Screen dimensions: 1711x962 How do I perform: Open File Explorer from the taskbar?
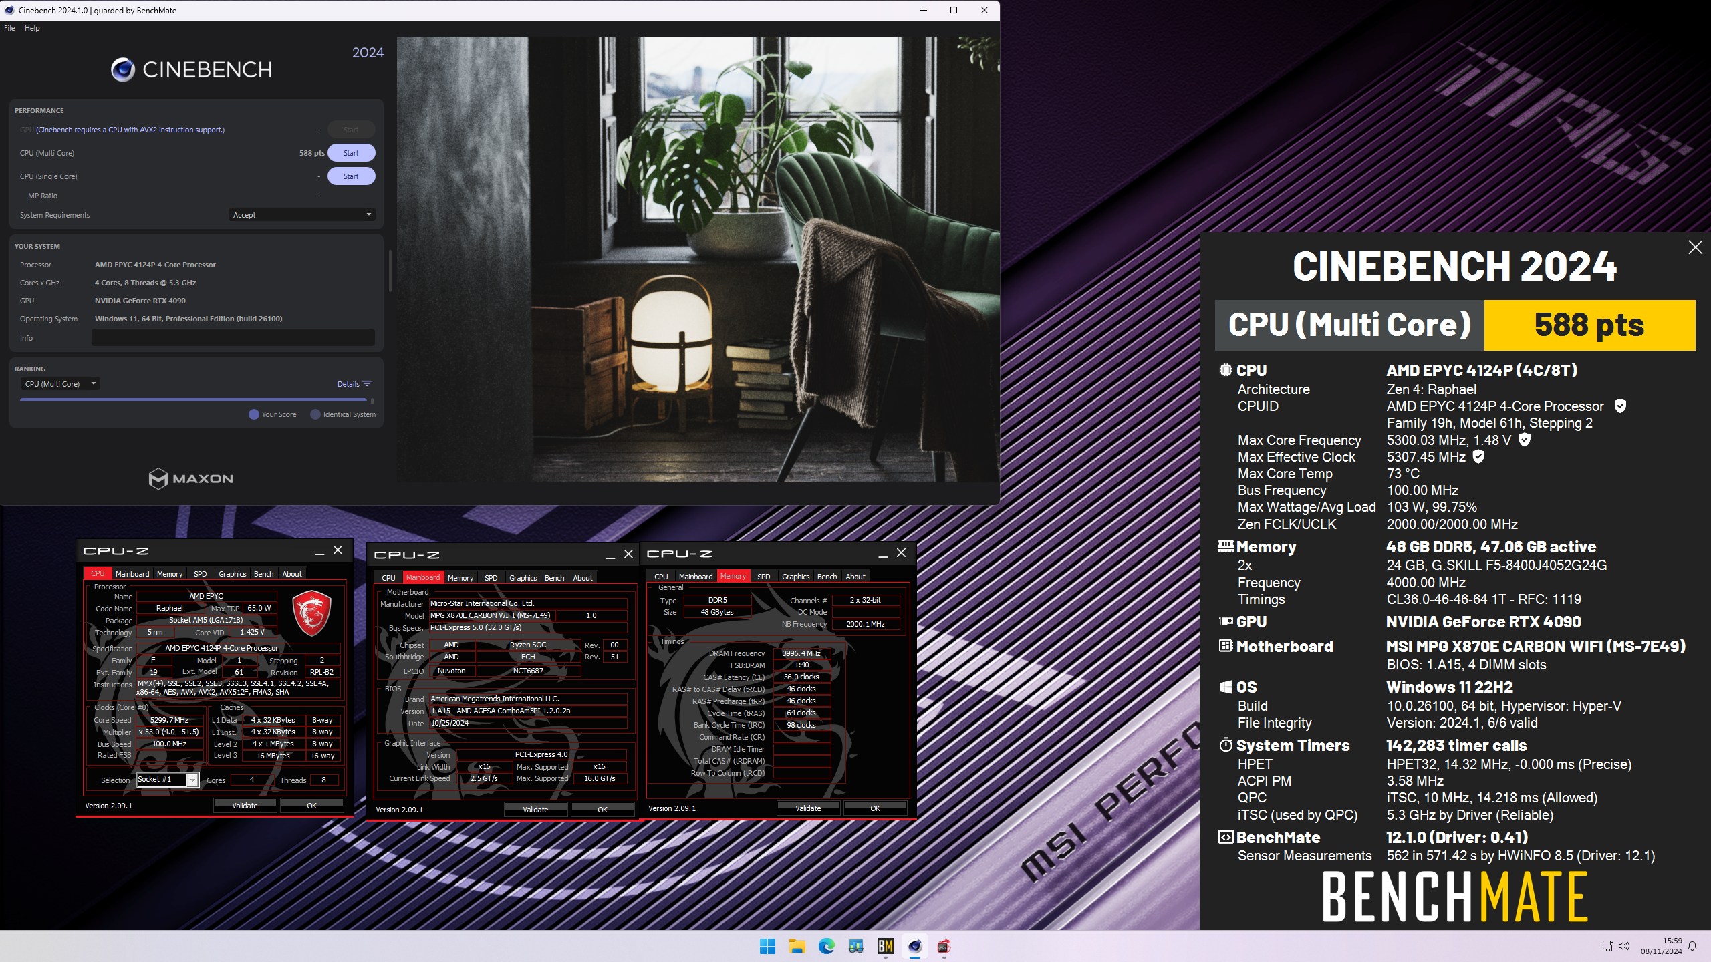pyautogui.click(x=797, y=946)
